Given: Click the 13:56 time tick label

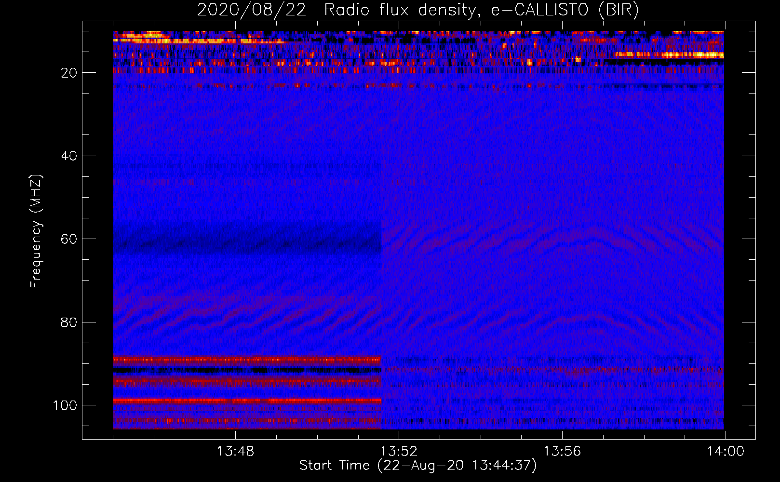Looking at the screenshot, I should pyautogui.click(x=562, y=452).
